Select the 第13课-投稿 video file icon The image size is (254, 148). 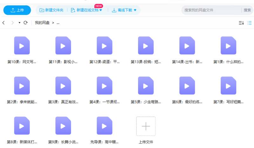(146, 46)
